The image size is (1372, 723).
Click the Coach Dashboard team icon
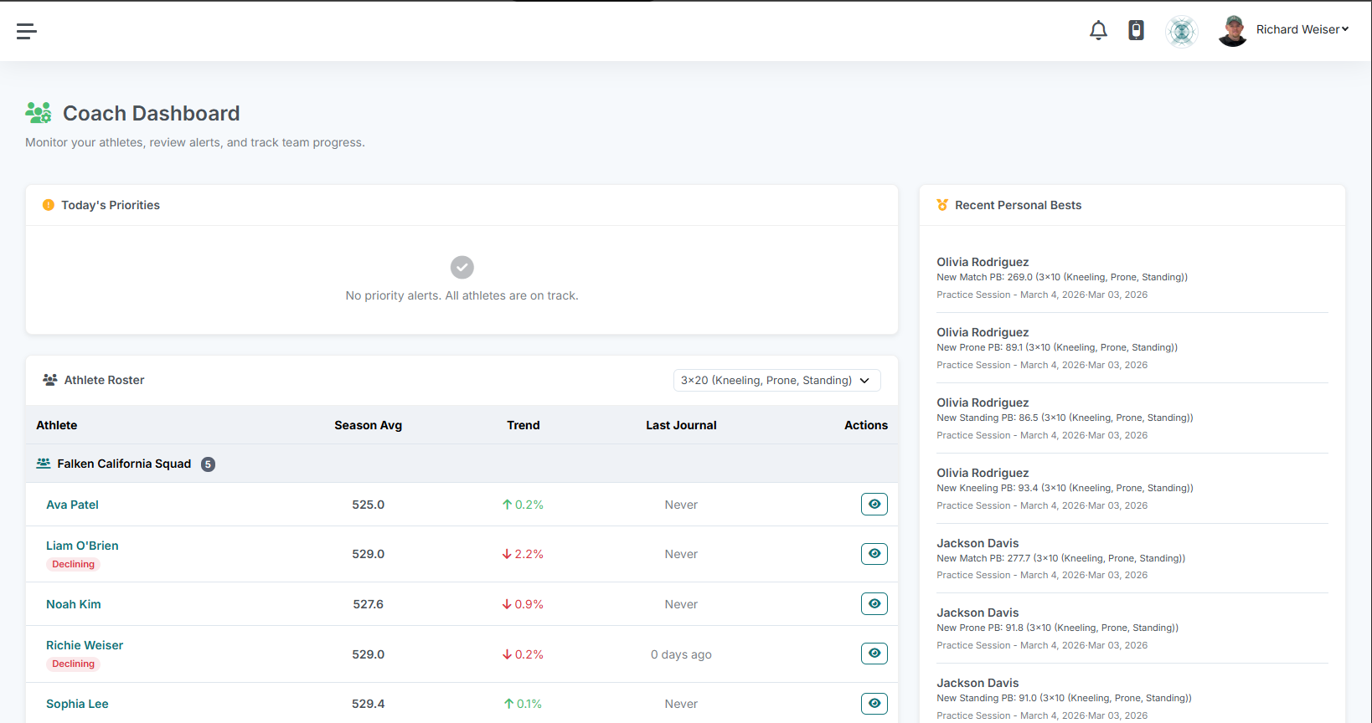tap(39, 113)
